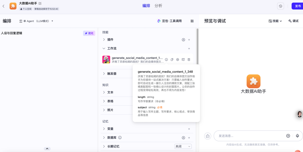Click the orange bot avatar in header
The image size is (303, 152).
click(x=13, y=6)
